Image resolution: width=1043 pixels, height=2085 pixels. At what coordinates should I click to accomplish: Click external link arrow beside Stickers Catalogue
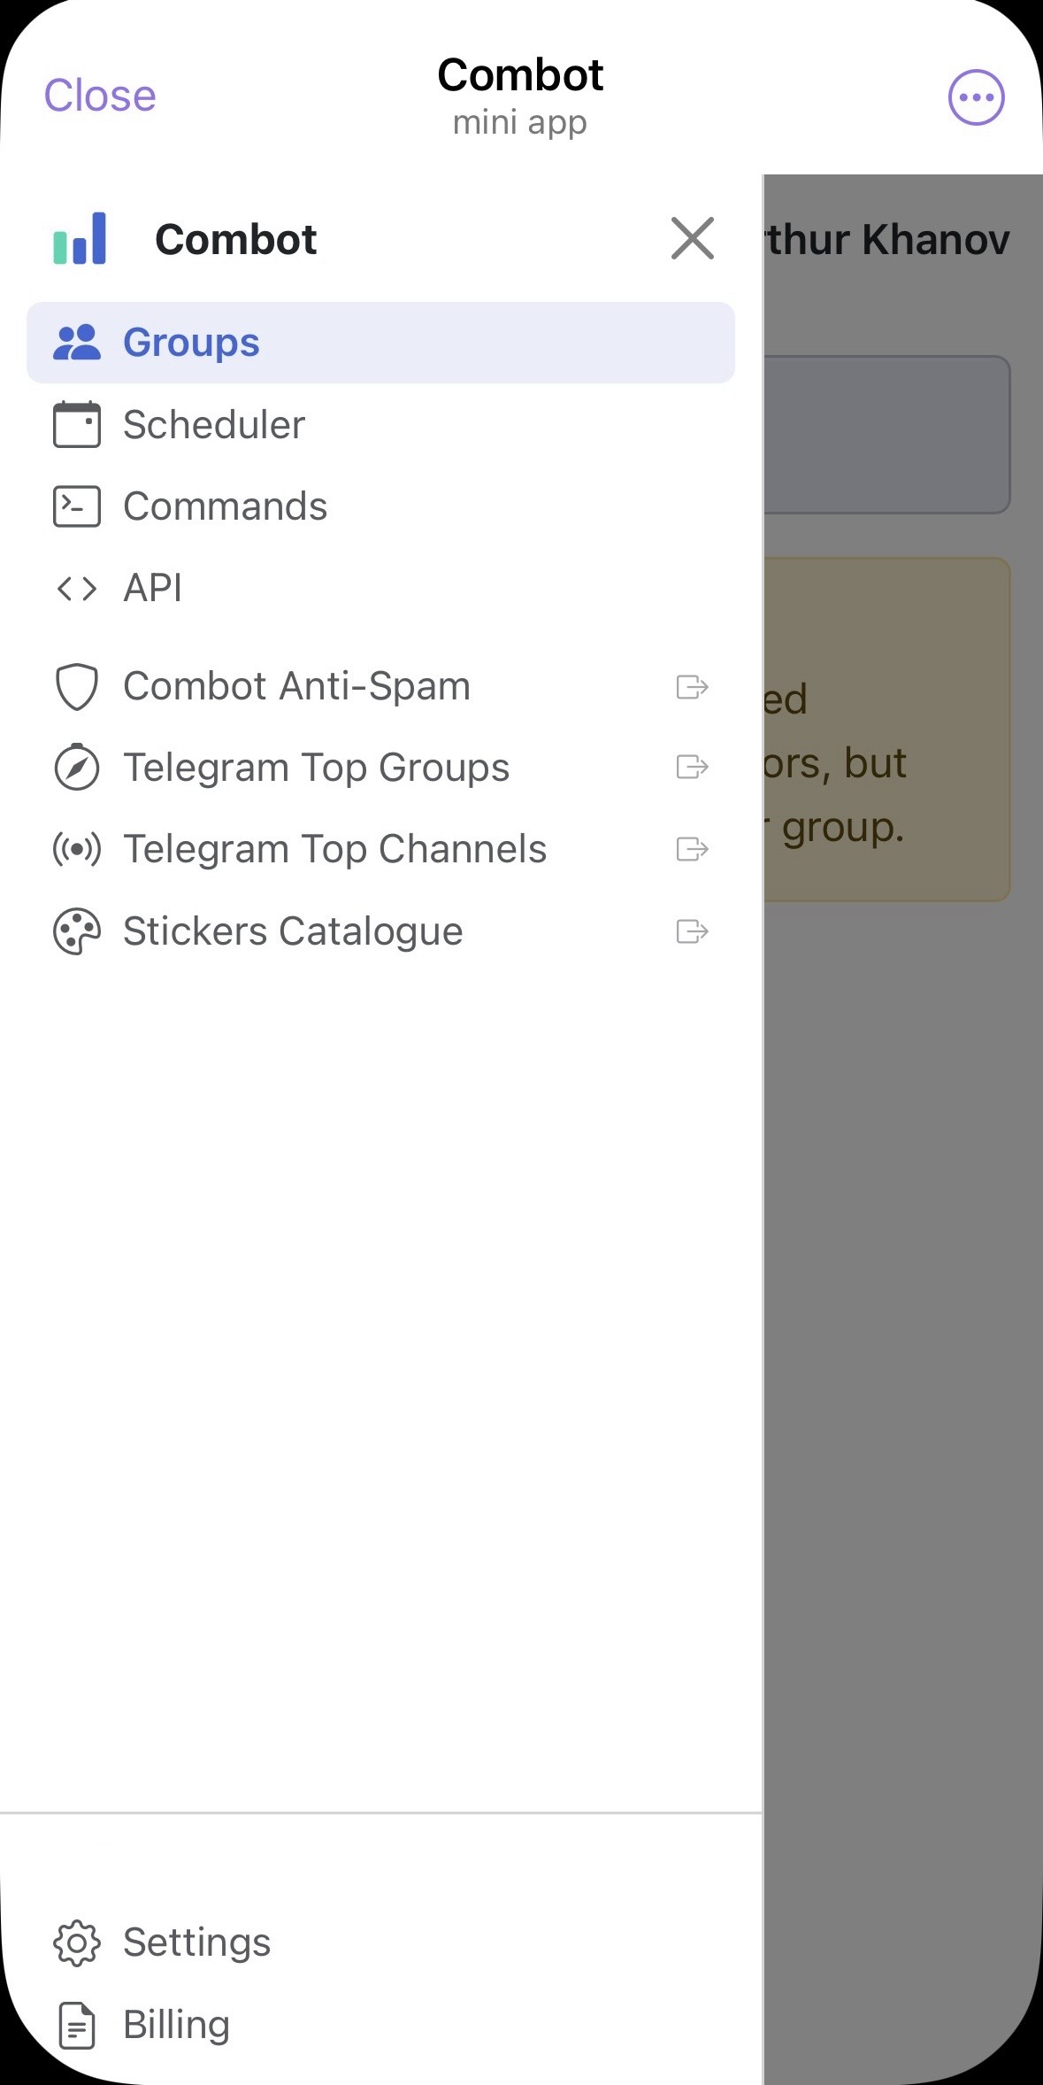coord(692,931)
